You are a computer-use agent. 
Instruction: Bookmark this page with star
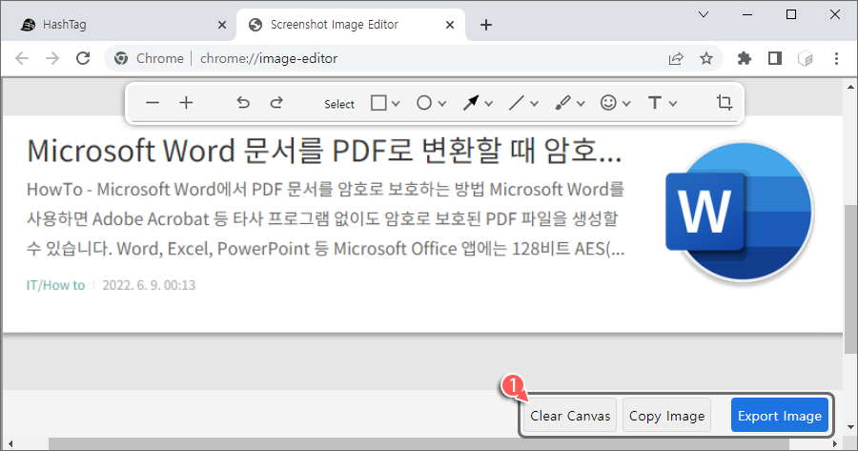pos(706,58)
